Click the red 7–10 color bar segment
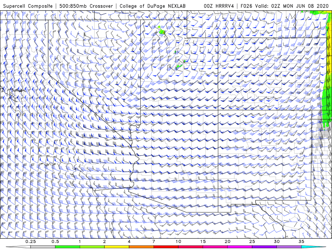 coord(166,247)
